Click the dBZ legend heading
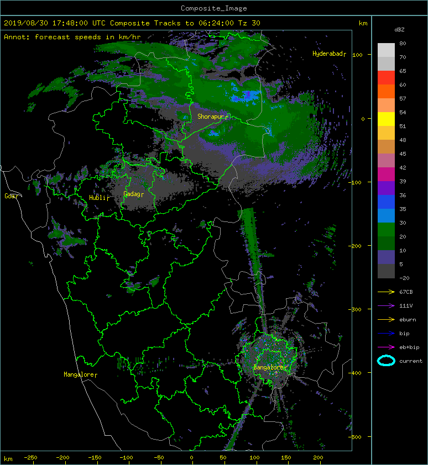This screenshot has width=428, height=465. [399, 30]
